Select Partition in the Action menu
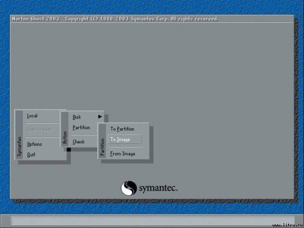 click(81, 128)
